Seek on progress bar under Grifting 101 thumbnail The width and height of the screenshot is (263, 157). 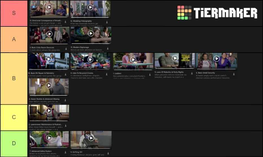tap(91, 148)
